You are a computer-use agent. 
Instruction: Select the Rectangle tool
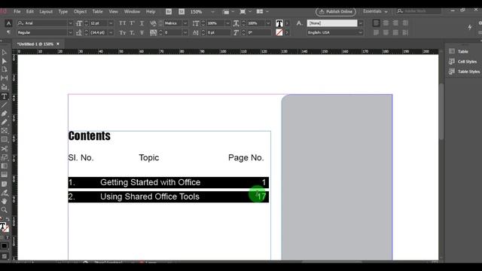click(5, 139)
